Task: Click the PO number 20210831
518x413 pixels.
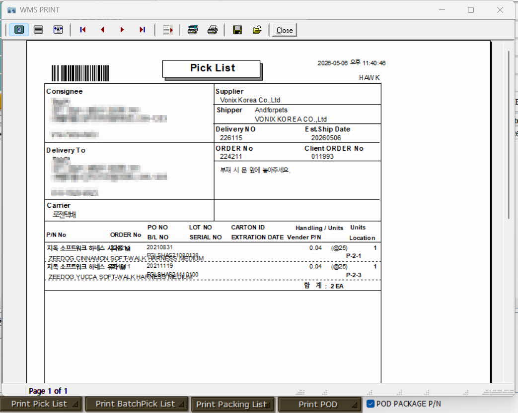Action: click(159, 247)
